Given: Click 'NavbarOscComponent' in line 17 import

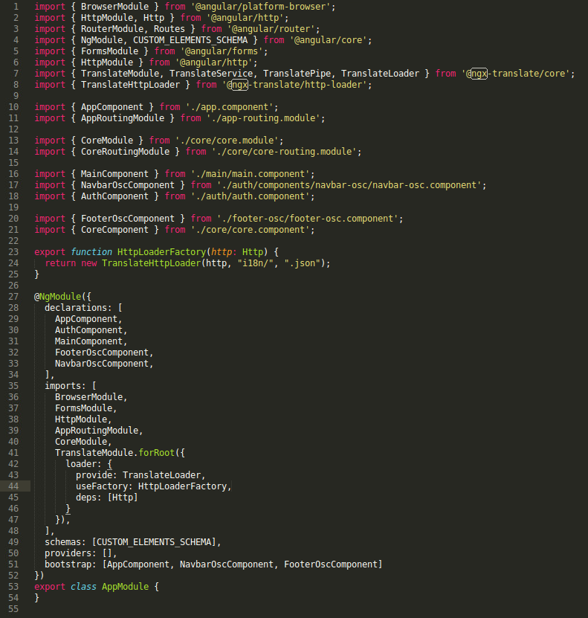Looking at the screenshot, I should [128, 185].
